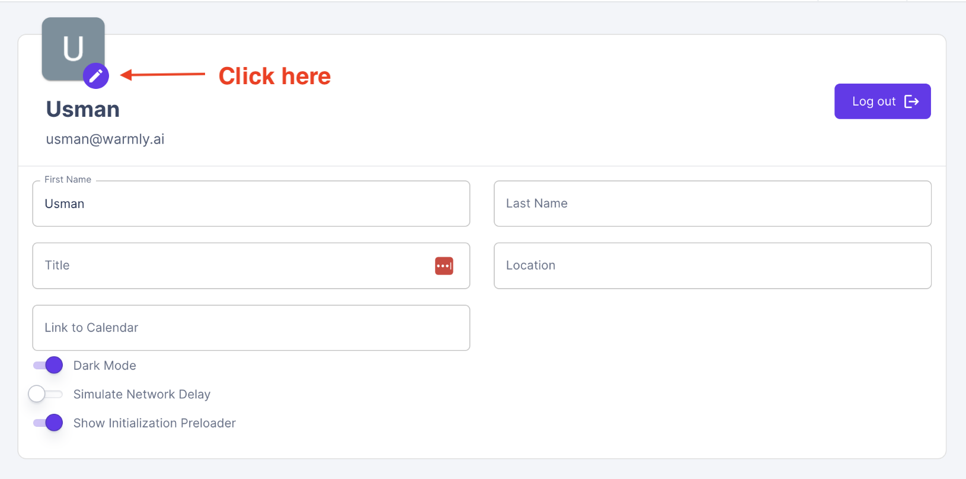Click the "Show Initialization Preloader" label text

(x=155, y=423)
